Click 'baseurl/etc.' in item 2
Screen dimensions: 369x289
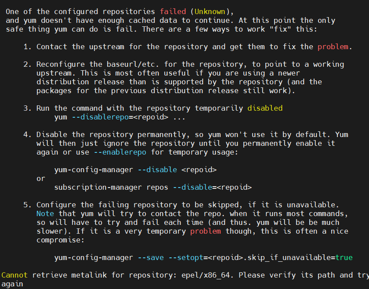[x=133, y=64]
